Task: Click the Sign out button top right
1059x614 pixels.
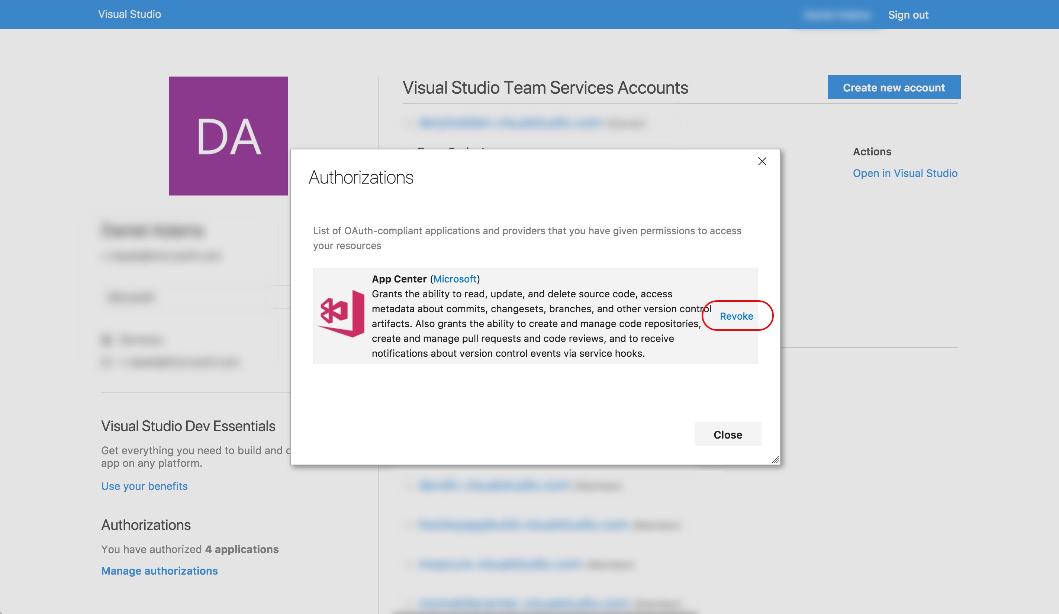Action: coord(908,14)
